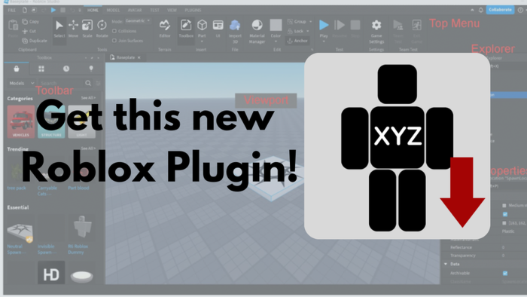Open the UI insert tool
Viewport: 527px width, 297px height.
pos(218,29)
